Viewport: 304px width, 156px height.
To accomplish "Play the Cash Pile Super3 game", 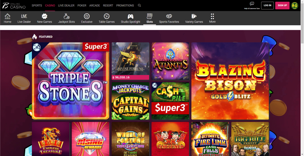I will click(x=170, y=101).
